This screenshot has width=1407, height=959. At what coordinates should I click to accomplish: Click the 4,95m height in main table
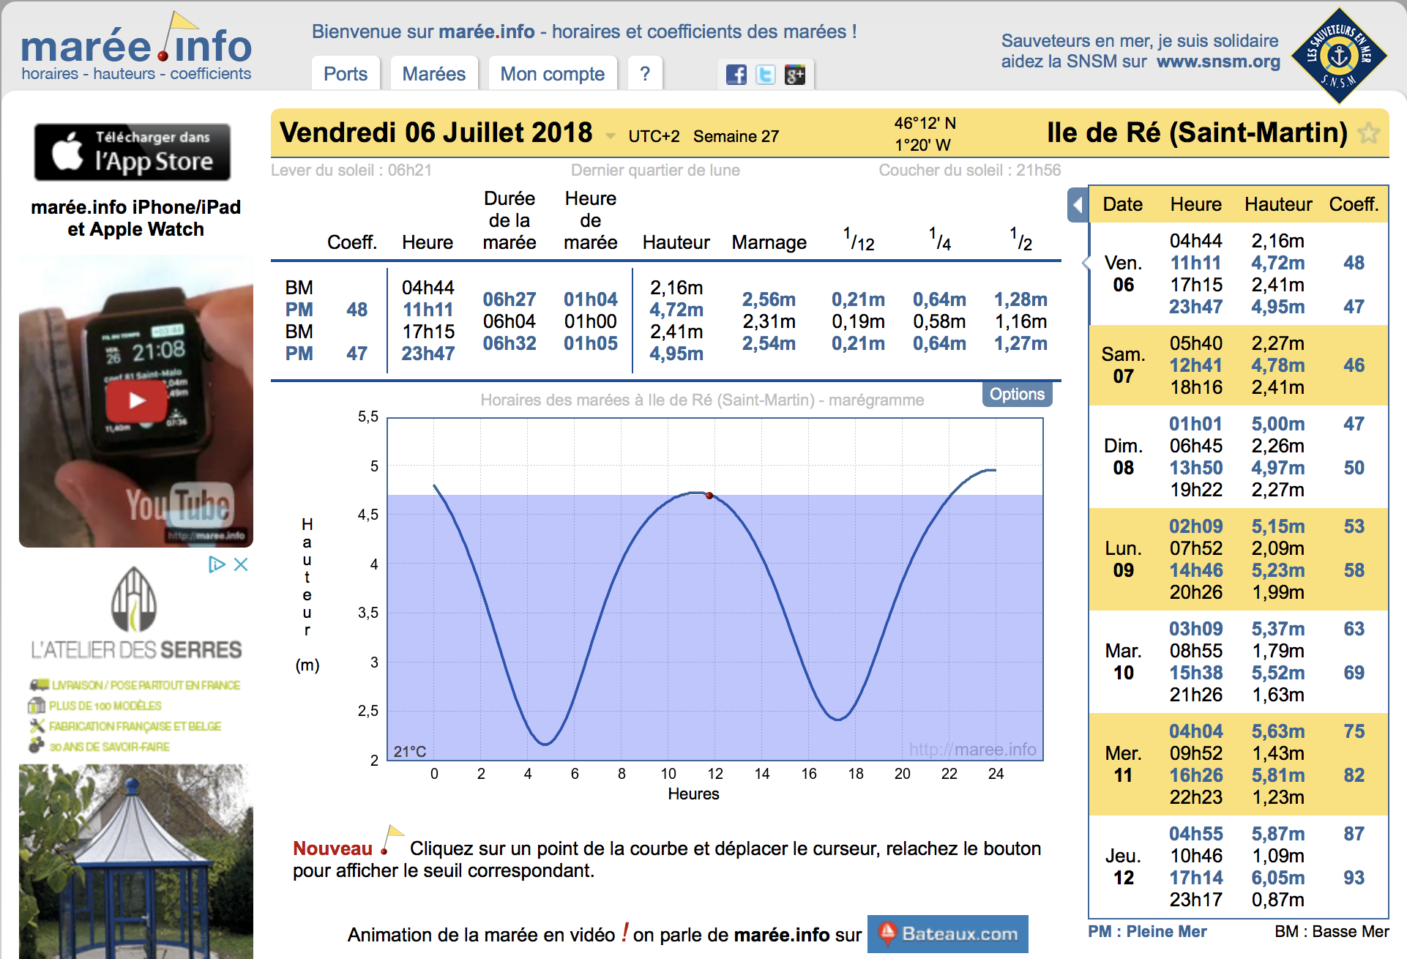[676, 354]
